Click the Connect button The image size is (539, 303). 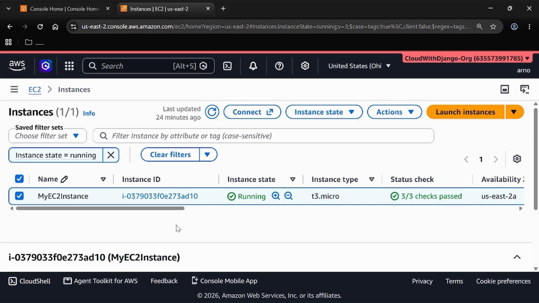(252, 112)
